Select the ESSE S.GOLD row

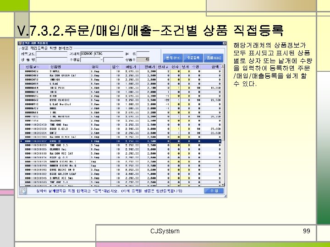121,129
